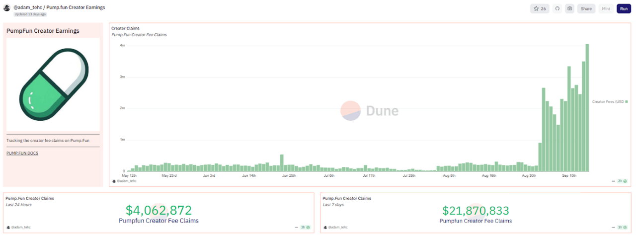This screenshot has height=237, width=636.
Task: Click the isolated tall spike bar in June
Action: [282, 162]
